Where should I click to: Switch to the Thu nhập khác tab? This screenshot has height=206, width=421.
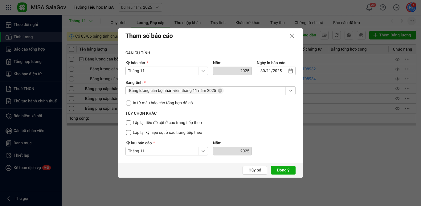187,23
